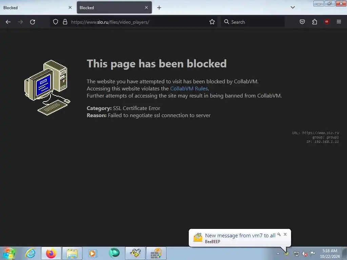347x260 pixels.
Task: Open the firewall taskbar button
Action: coord(156,253)
